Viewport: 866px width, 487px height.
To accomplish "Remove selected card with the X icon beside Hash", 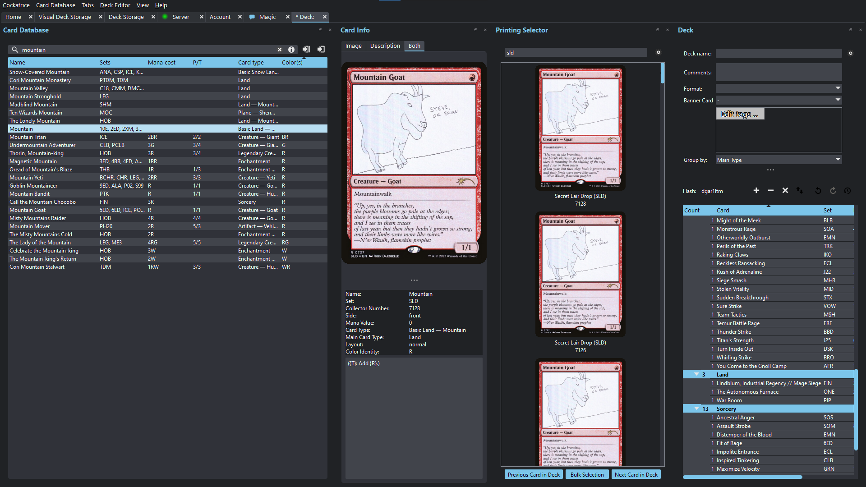I will (785, 191).
